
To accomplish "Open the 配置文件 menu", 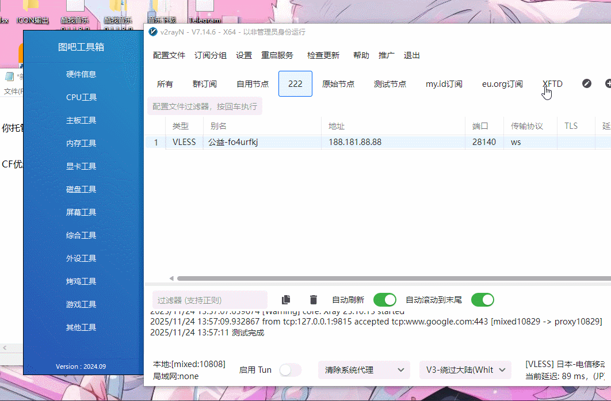I will (169, 55).
